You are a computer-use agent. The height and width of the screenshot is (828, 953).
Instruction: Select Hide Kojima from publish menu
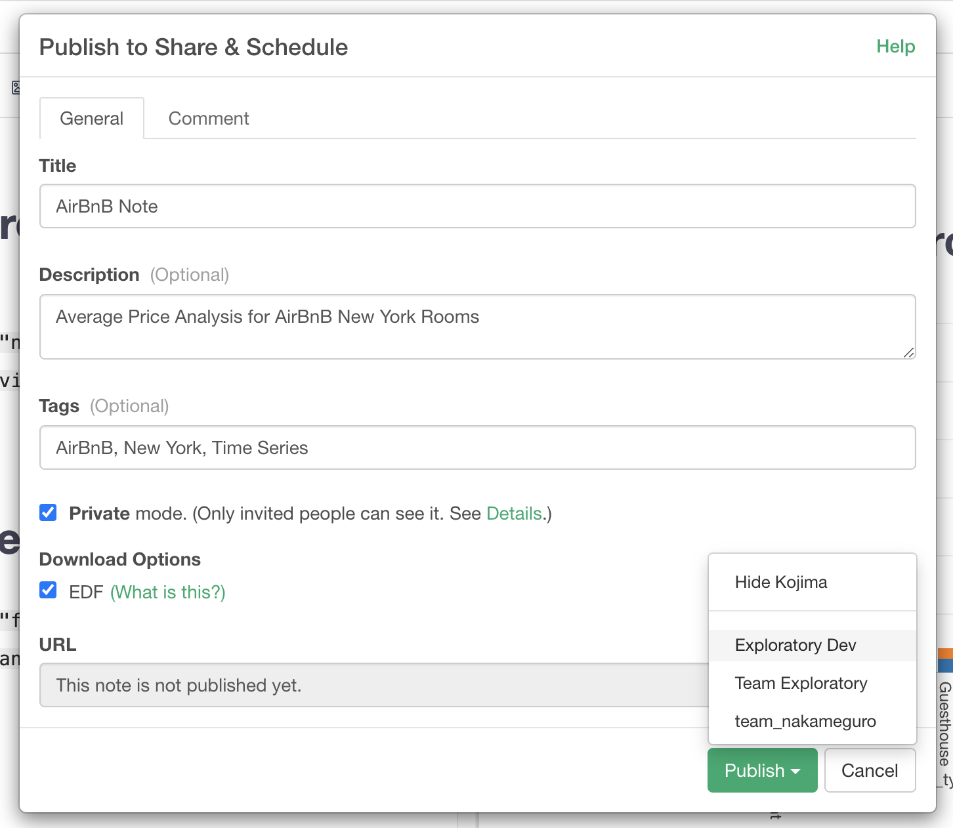pyautogui.click(x=781, y=583)
